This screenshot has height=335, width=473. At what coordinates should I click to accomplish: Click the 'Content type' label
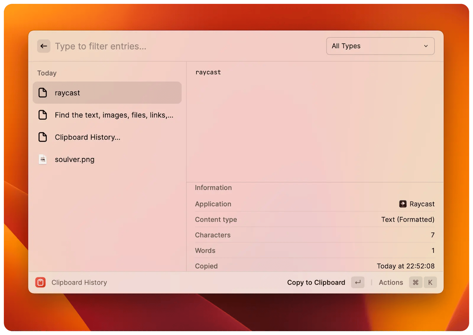pyautogui.click(x=216, y=220)
